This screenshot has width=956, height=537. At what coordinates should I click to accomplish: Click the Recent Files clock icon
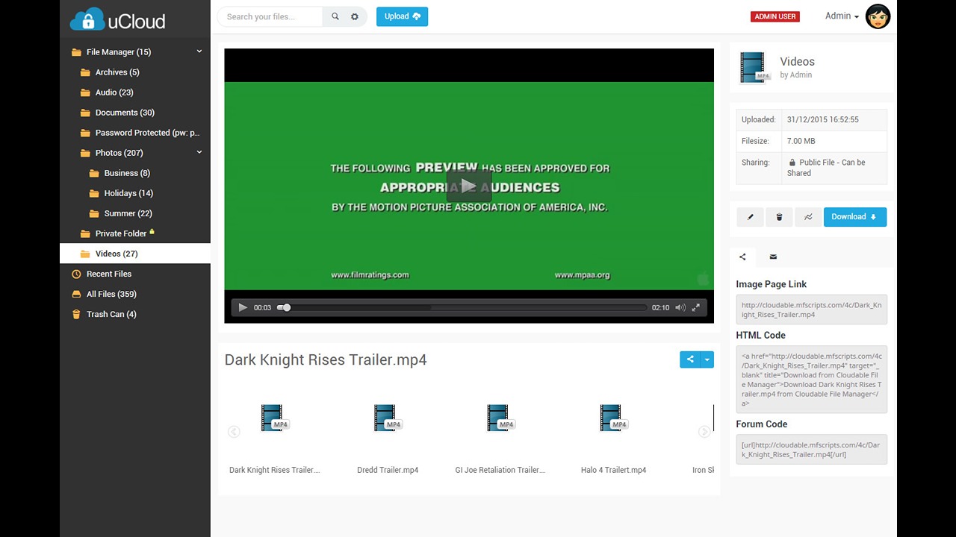(76, 274)
